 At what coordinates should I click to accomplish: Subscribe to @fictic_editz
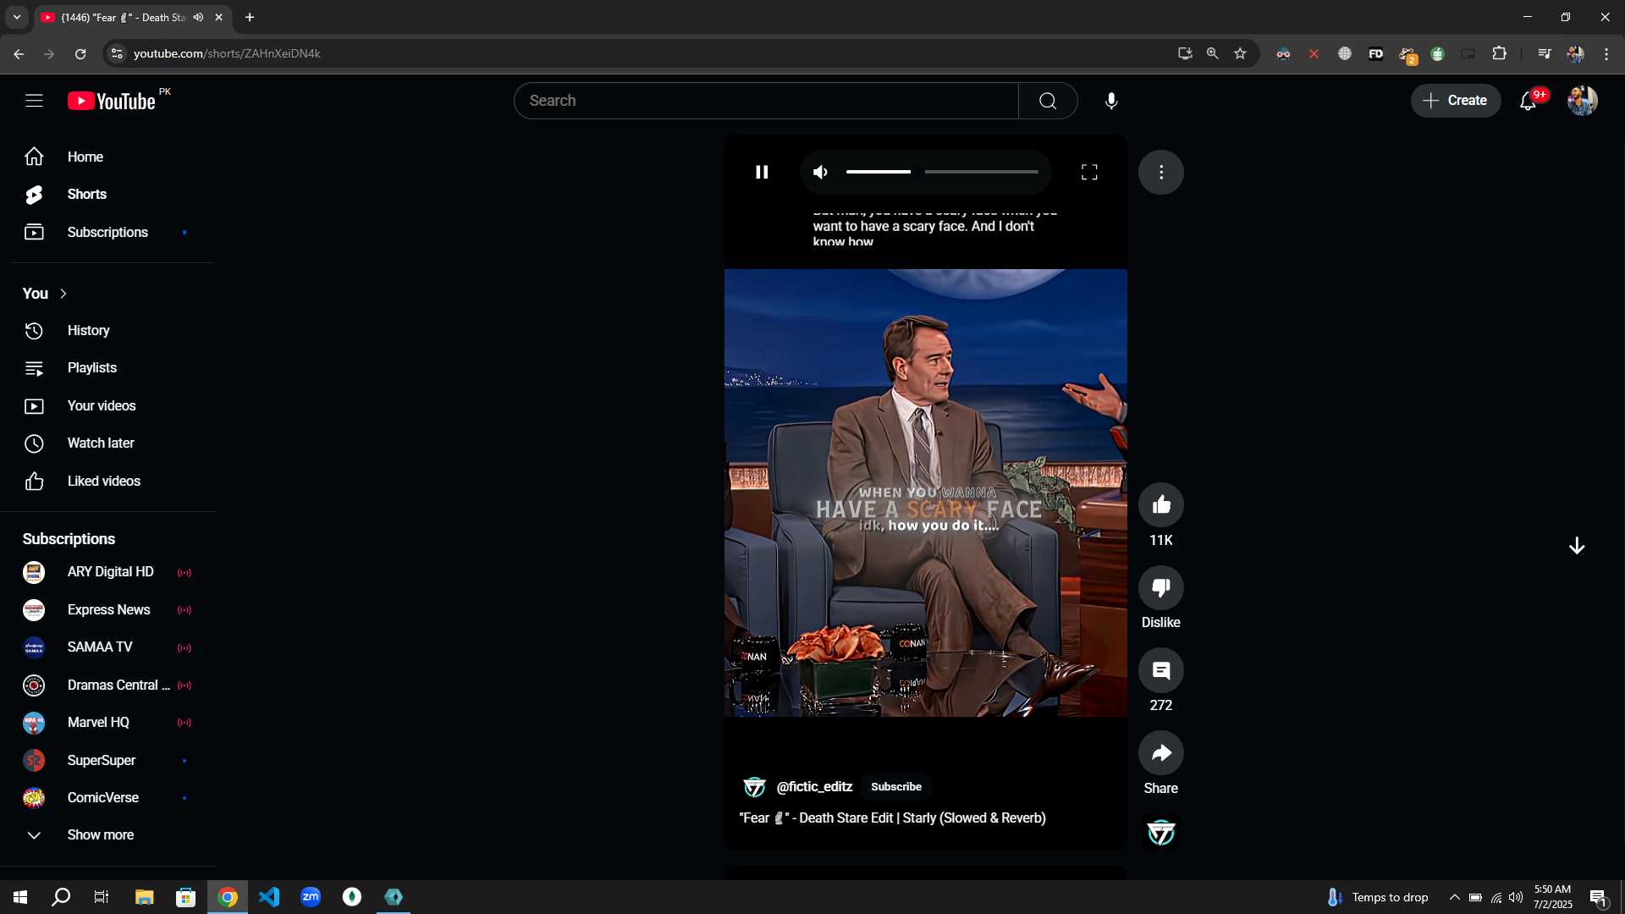(x=895, y=787)
